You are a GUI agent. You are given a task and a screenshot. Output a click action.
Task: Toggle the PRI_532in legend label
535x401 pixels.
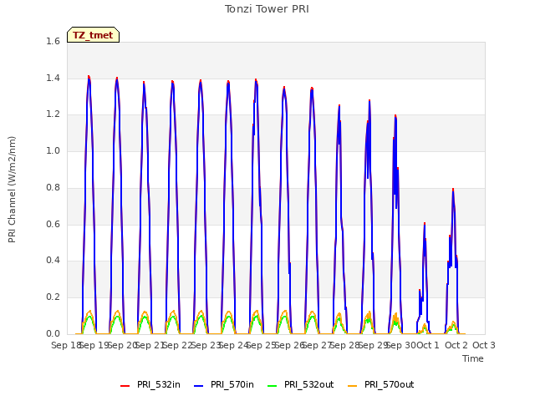point(159,385)
